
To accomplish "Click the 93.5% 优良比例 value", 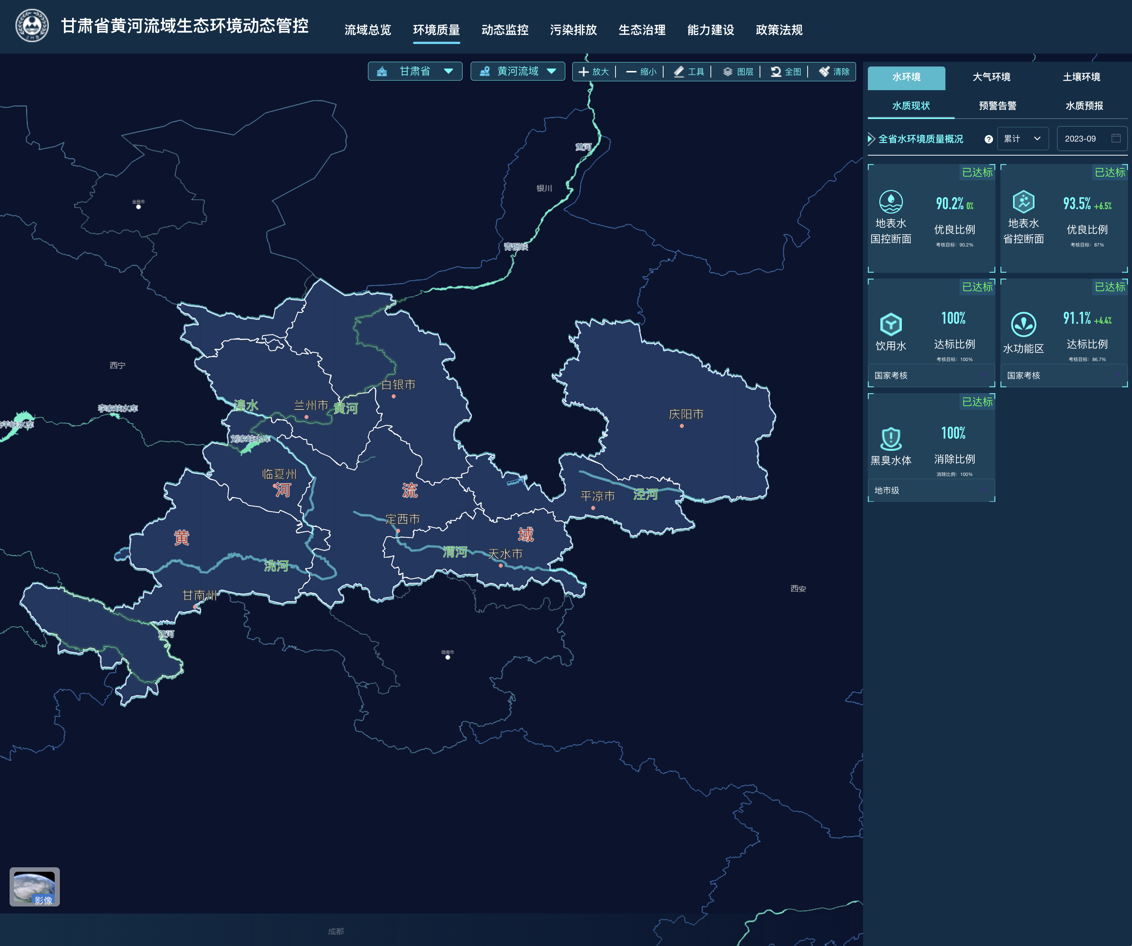I will click(1077, 203).
